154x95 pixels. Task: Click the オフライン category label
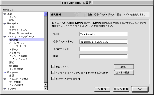tap(13, 88)
